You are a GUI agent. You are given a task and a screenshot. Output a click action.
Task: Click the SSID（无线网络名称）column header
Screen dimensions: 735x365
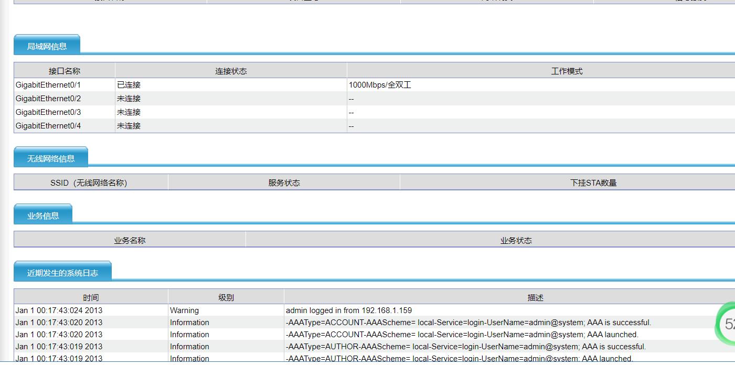pyautogui.click(x=91, y=182)
